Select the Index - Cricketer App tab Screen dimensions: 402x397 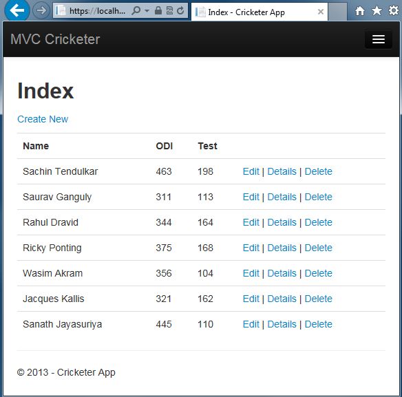260,12
